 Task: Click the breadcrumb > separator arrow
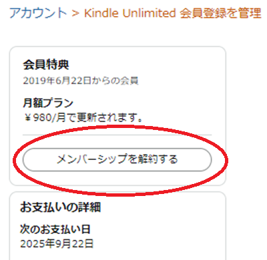click(x=75, y=13)
